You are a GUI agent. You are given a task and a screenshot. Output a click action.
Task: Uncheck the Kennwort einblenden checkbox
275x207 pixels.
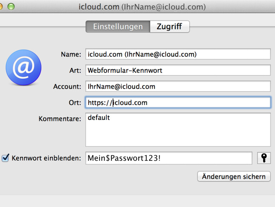(5, 158)
